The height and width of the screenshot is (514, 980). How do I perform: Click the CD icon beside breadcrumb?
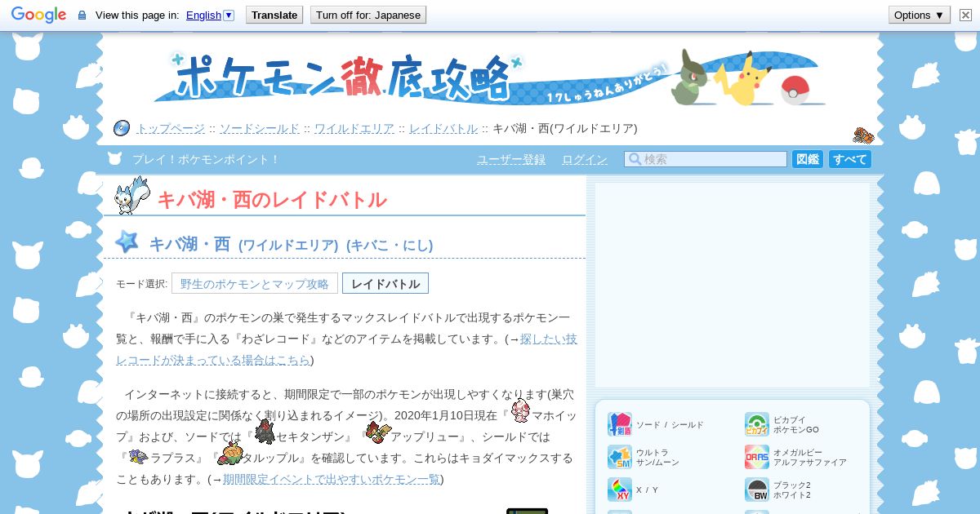tap(122, 128)
